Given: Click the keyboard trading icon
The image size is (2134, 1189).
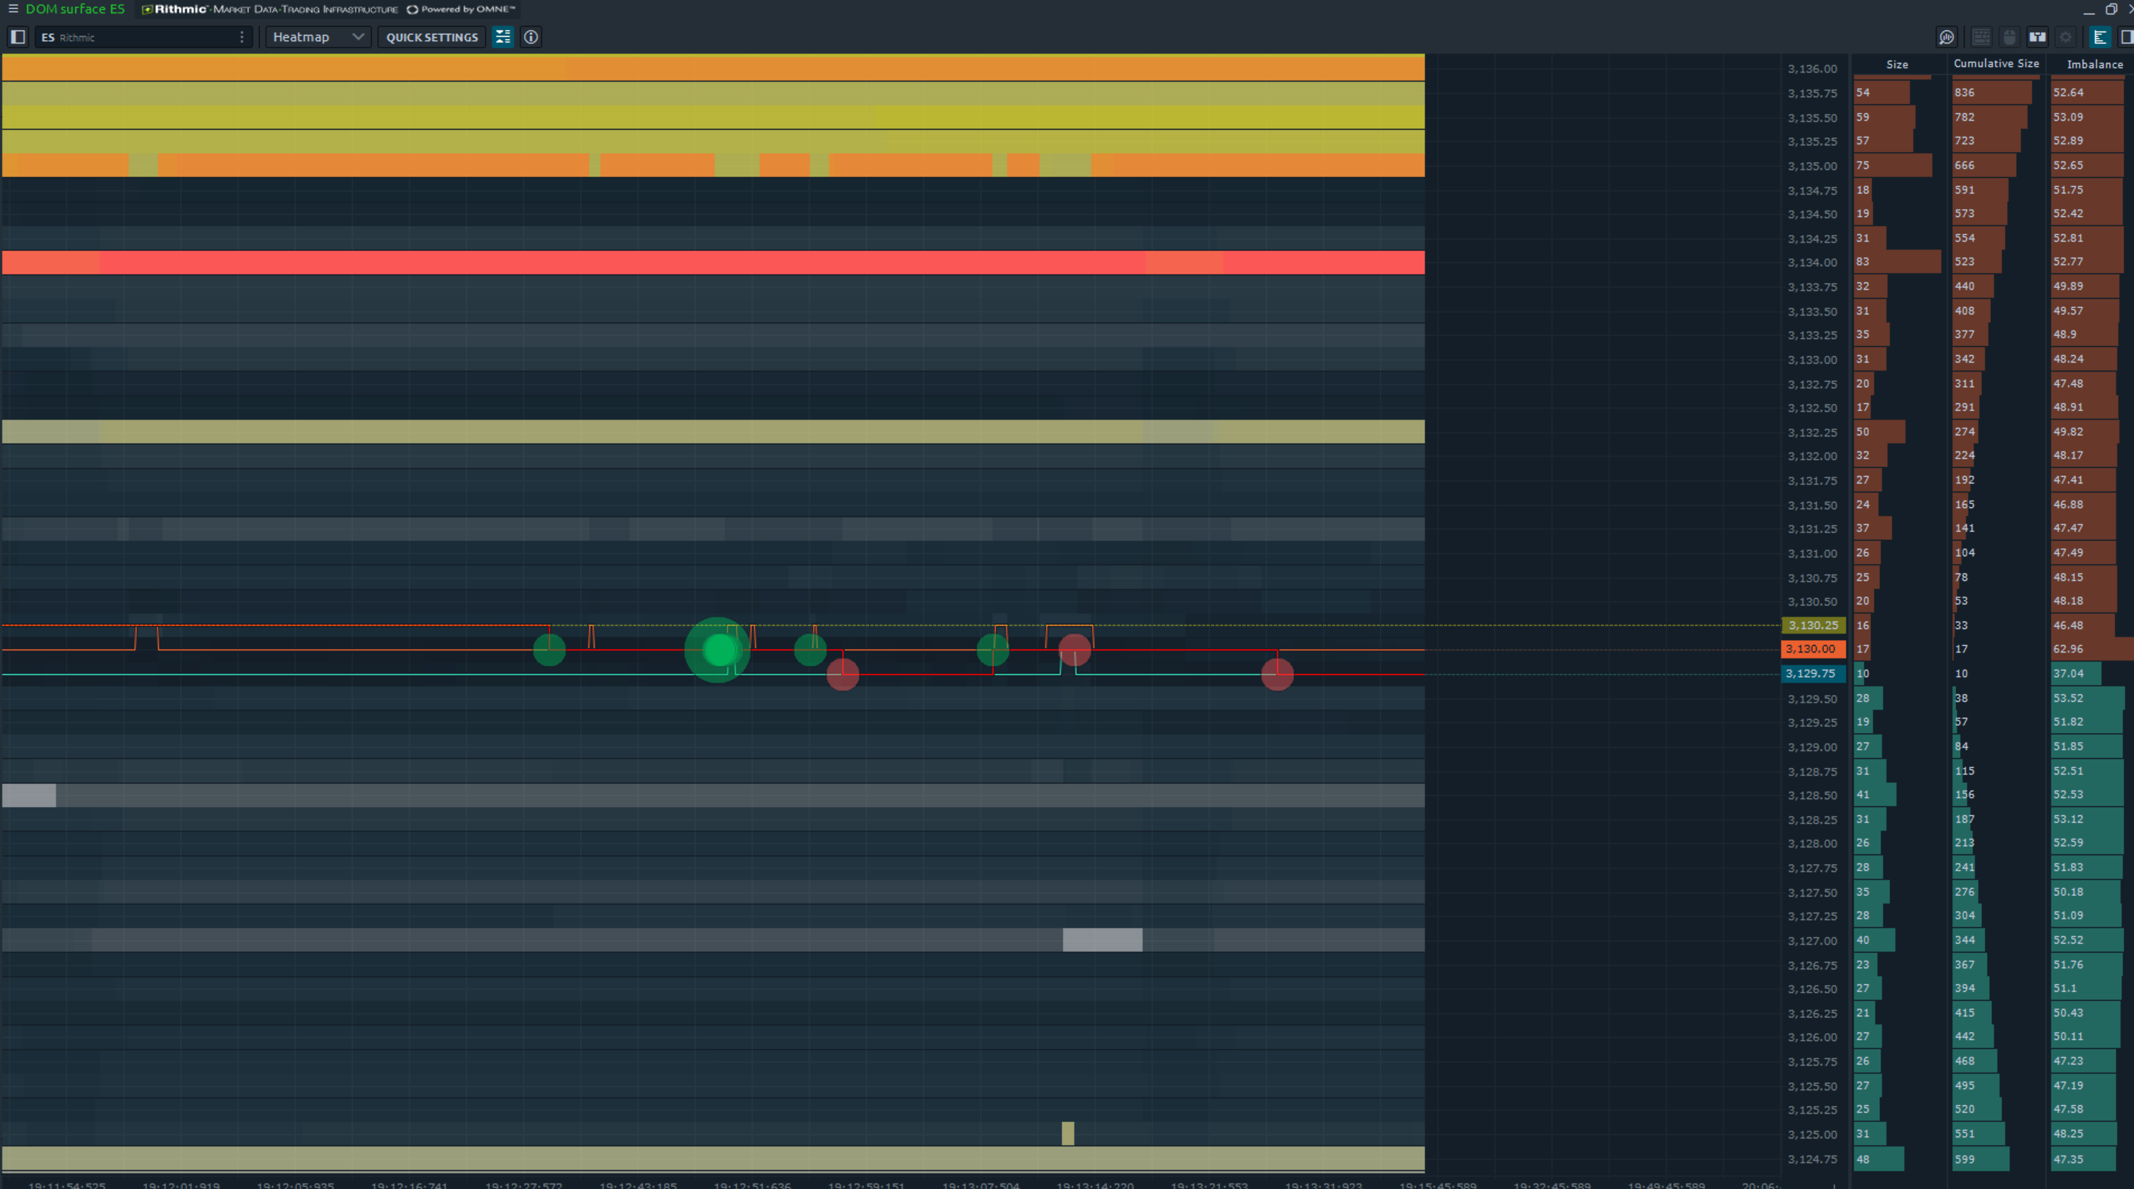Looking at the screenshot, I should (x=1981, y=38).
